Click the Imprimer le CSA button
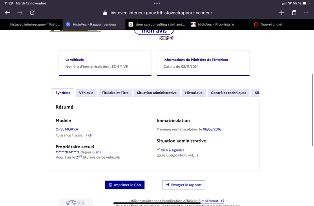The width and height of the screenshot is (314, 206). click(x=124, y=185)
